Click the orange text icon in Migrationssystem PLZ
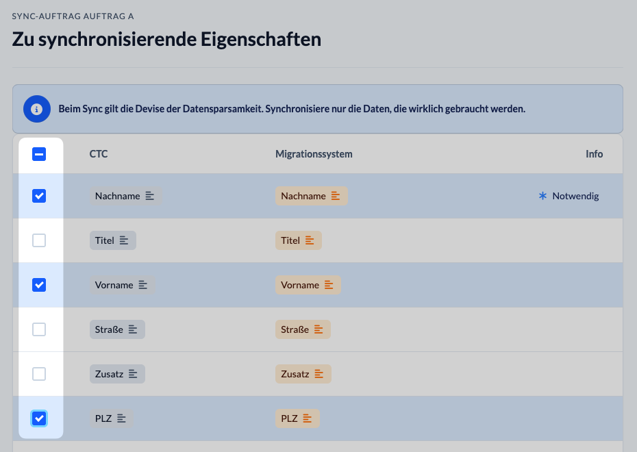The height and width of the screenshot is (452, 637). [x=308, y=418]
